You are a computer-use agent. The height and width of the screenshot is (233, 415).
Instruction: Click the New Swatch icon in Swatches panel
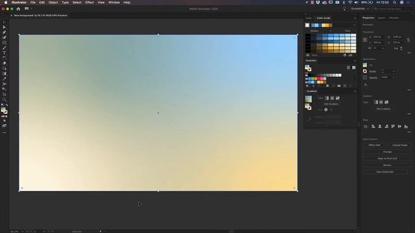coord(345,86)
